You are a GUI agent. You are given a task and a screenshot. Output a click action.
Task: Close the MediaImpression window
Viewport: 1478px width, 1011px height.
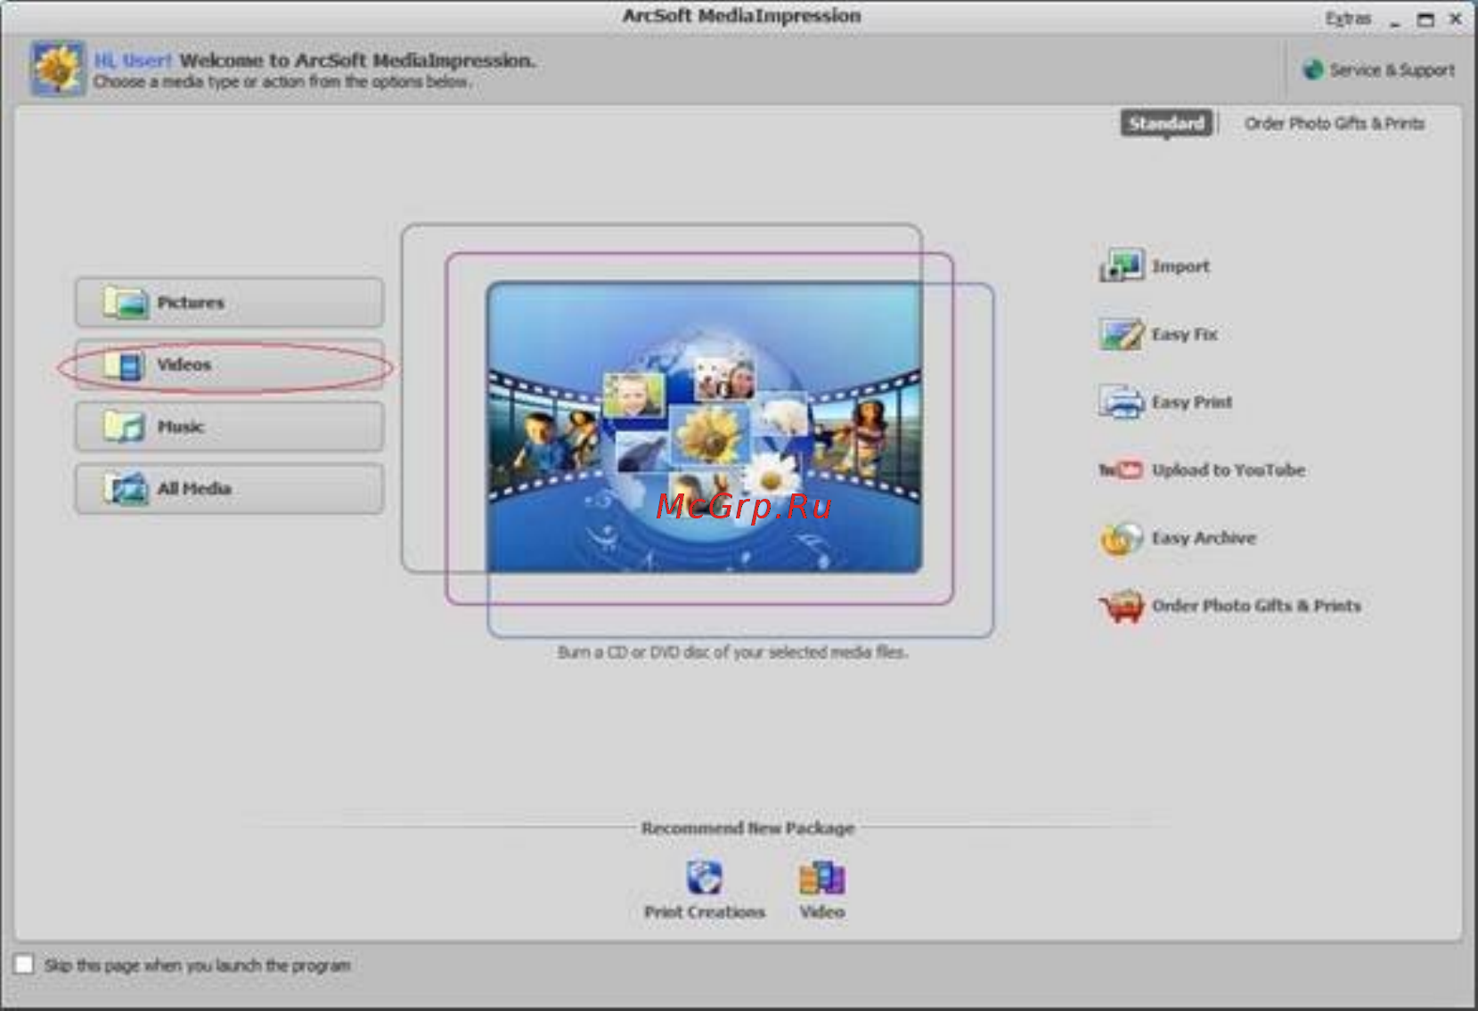click(x=1456, y=19)
